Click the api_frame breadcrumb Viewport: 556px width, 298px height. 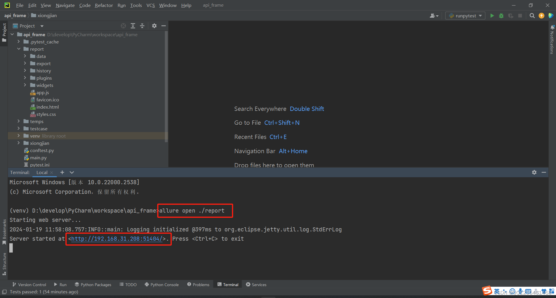coord(15,16)
